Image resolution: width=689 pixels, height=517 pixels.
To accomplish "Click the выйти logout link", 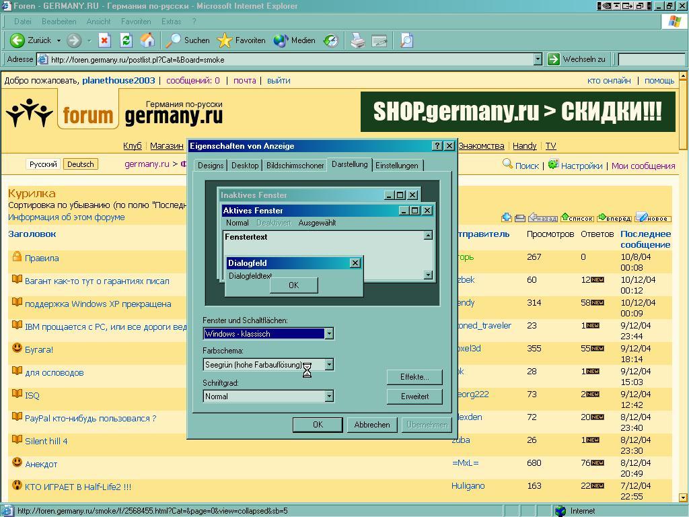I will coord(279,81).
